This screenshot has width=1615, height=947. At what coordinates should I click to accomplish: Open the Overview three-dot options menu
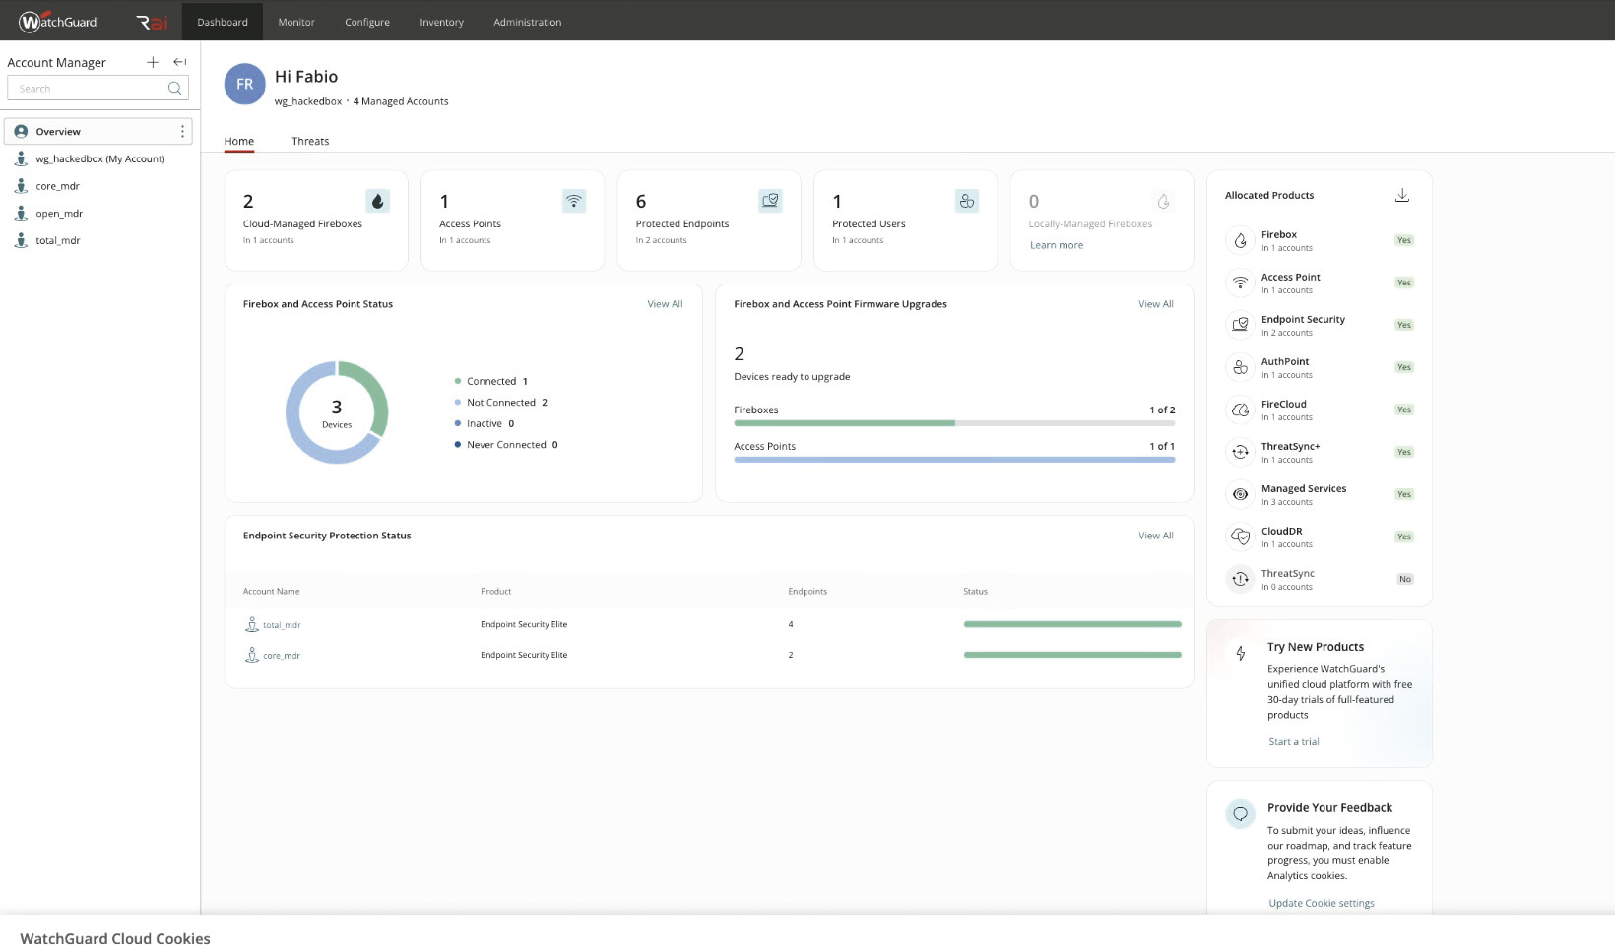click(182, 131)
